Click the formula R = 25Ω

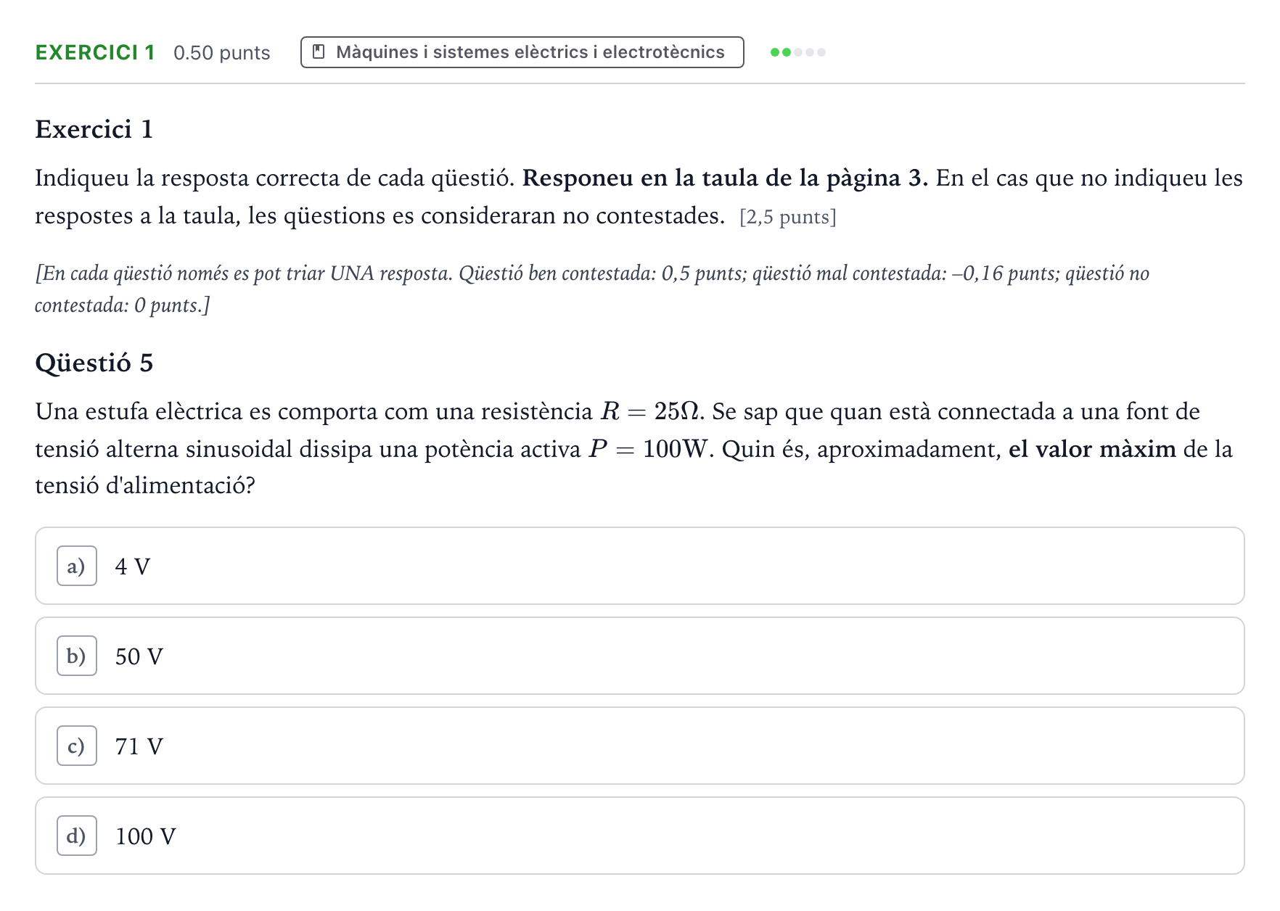coord(651,411)
